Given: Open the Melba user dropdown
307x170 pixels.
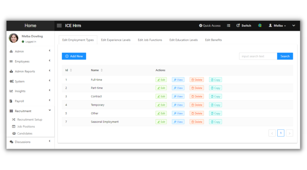Looking at the screenshot, I should coord(277,26).
